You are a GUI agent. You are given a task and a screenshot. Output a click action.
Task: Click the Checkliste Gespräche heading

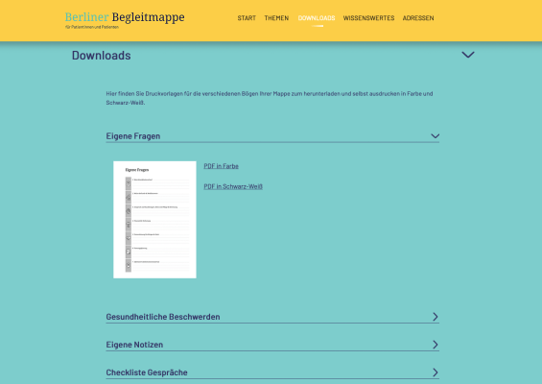coord(147,372)
